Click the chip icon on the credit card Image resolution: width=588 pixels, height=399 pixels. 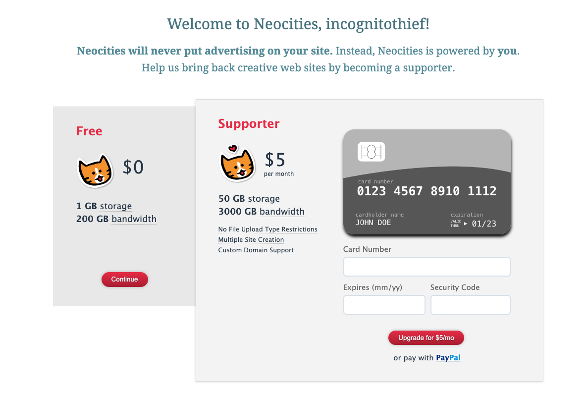point(371,152)
